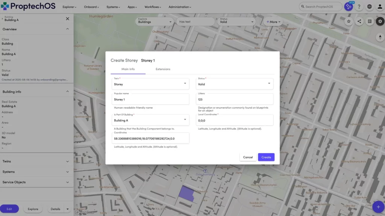The image size is (385, 216).
Task: Open the language globe icon
Action: [x=370, y=7]
